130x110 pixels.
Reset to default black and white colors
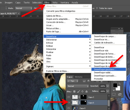click(114, 90)
